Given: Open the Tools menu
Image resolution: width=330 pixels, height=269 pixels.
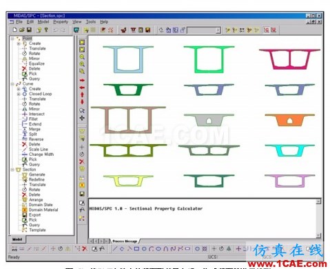Looking at the screenshot, I should 91,22.
